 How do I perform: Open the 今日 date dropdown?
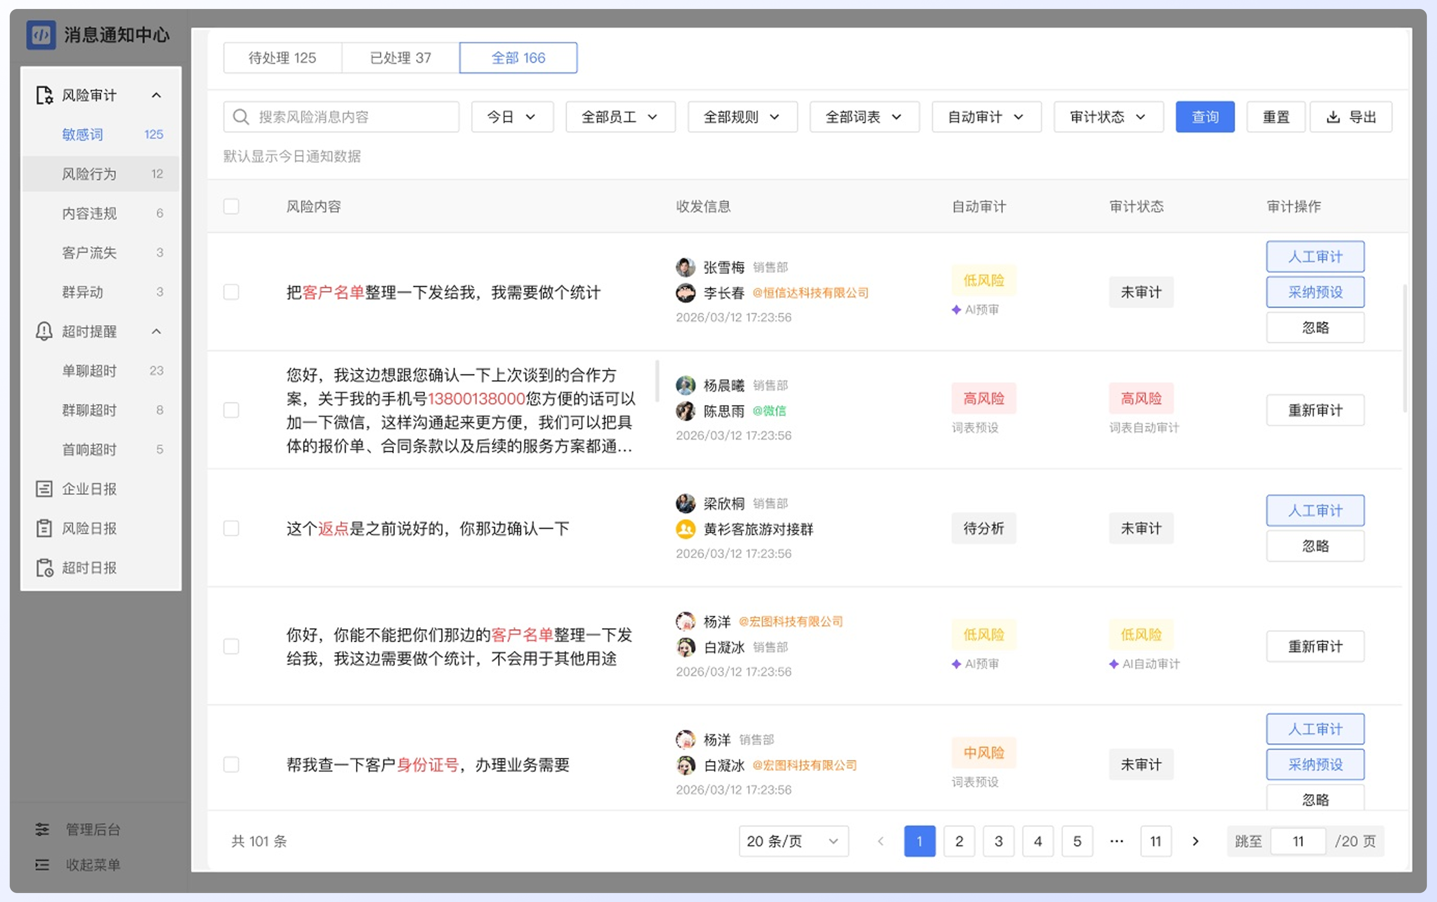click(x=512, y=117)
